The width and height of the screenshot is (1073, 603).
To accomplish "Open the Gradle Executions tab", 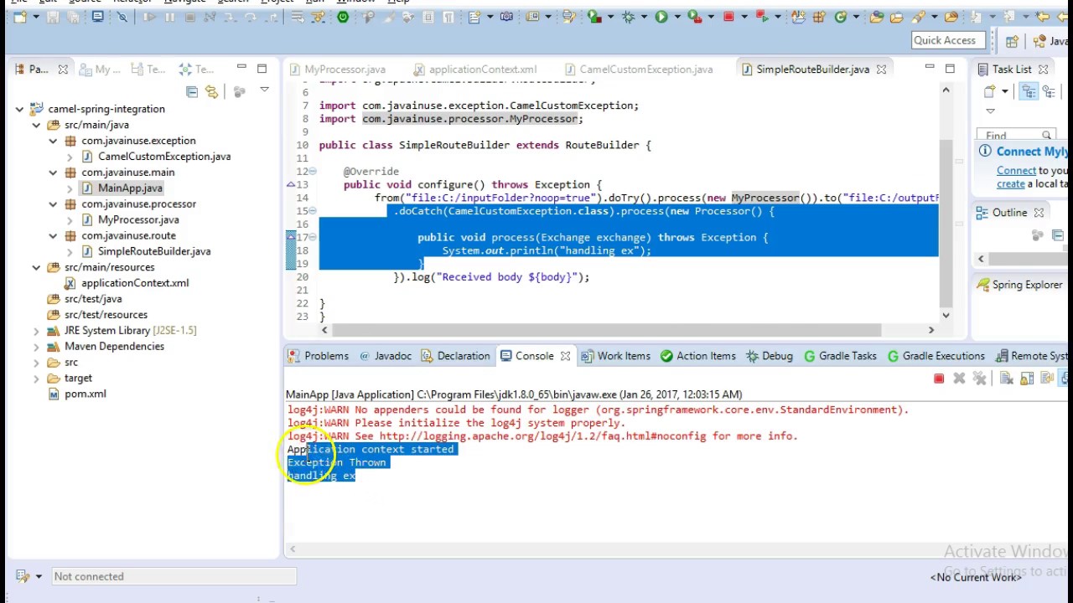I will coord(936,356).
